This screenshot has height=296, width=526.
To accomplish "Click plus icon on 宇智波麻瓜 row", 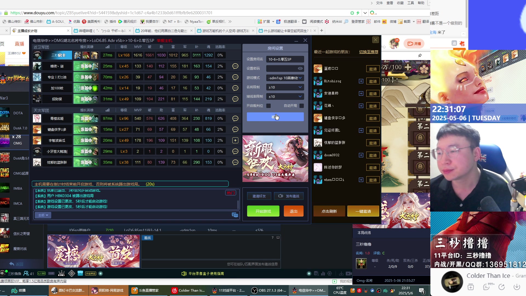I will (235, 140).
